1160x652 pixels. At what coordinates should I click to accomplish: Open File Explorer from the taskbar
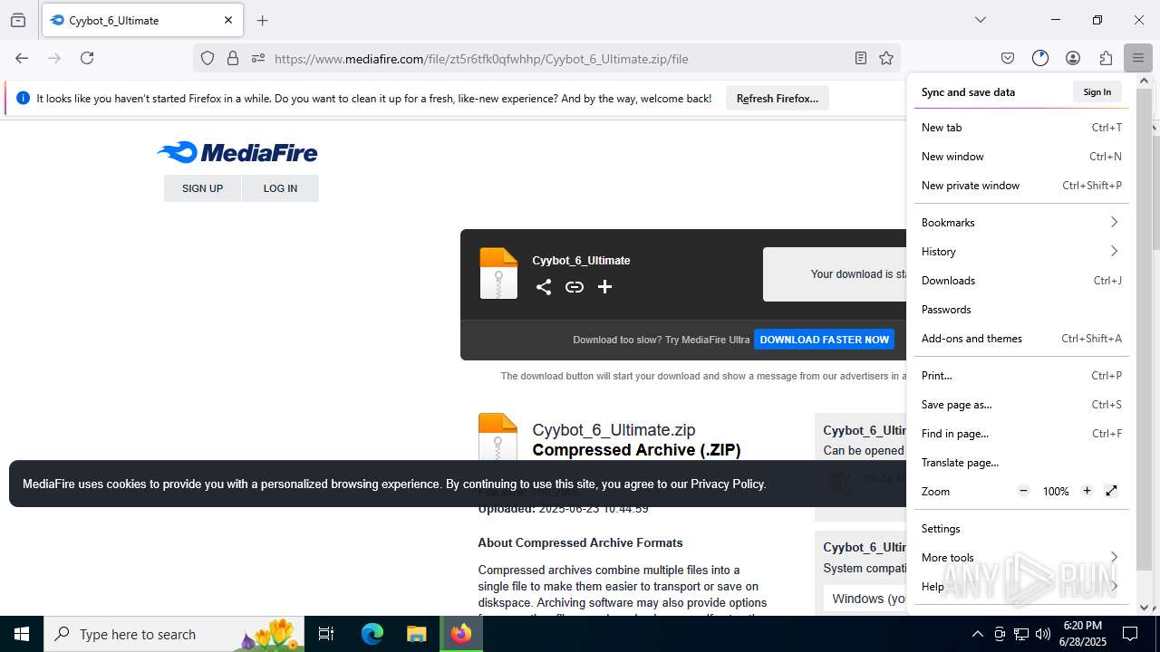click(x=416, y=634)
